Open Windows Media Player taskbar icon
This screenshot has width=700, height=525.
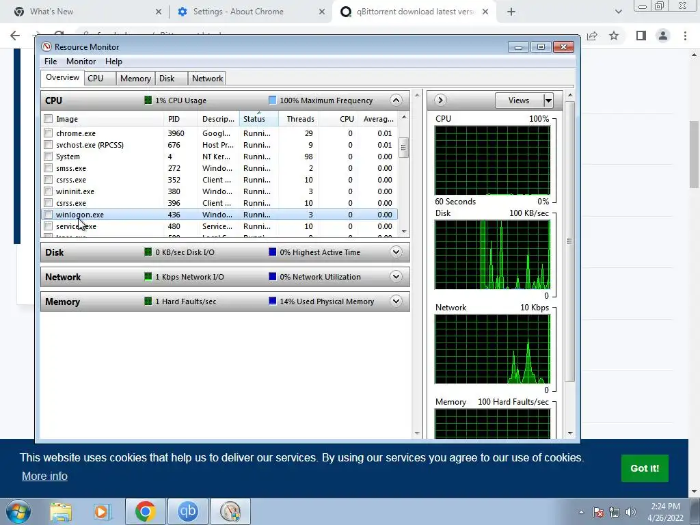(101, 511)
